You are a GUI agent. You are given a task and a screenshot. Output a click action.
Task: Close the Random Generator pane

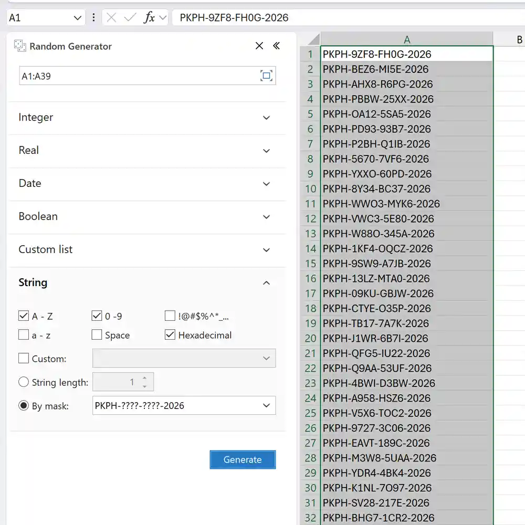pos(259,46)
